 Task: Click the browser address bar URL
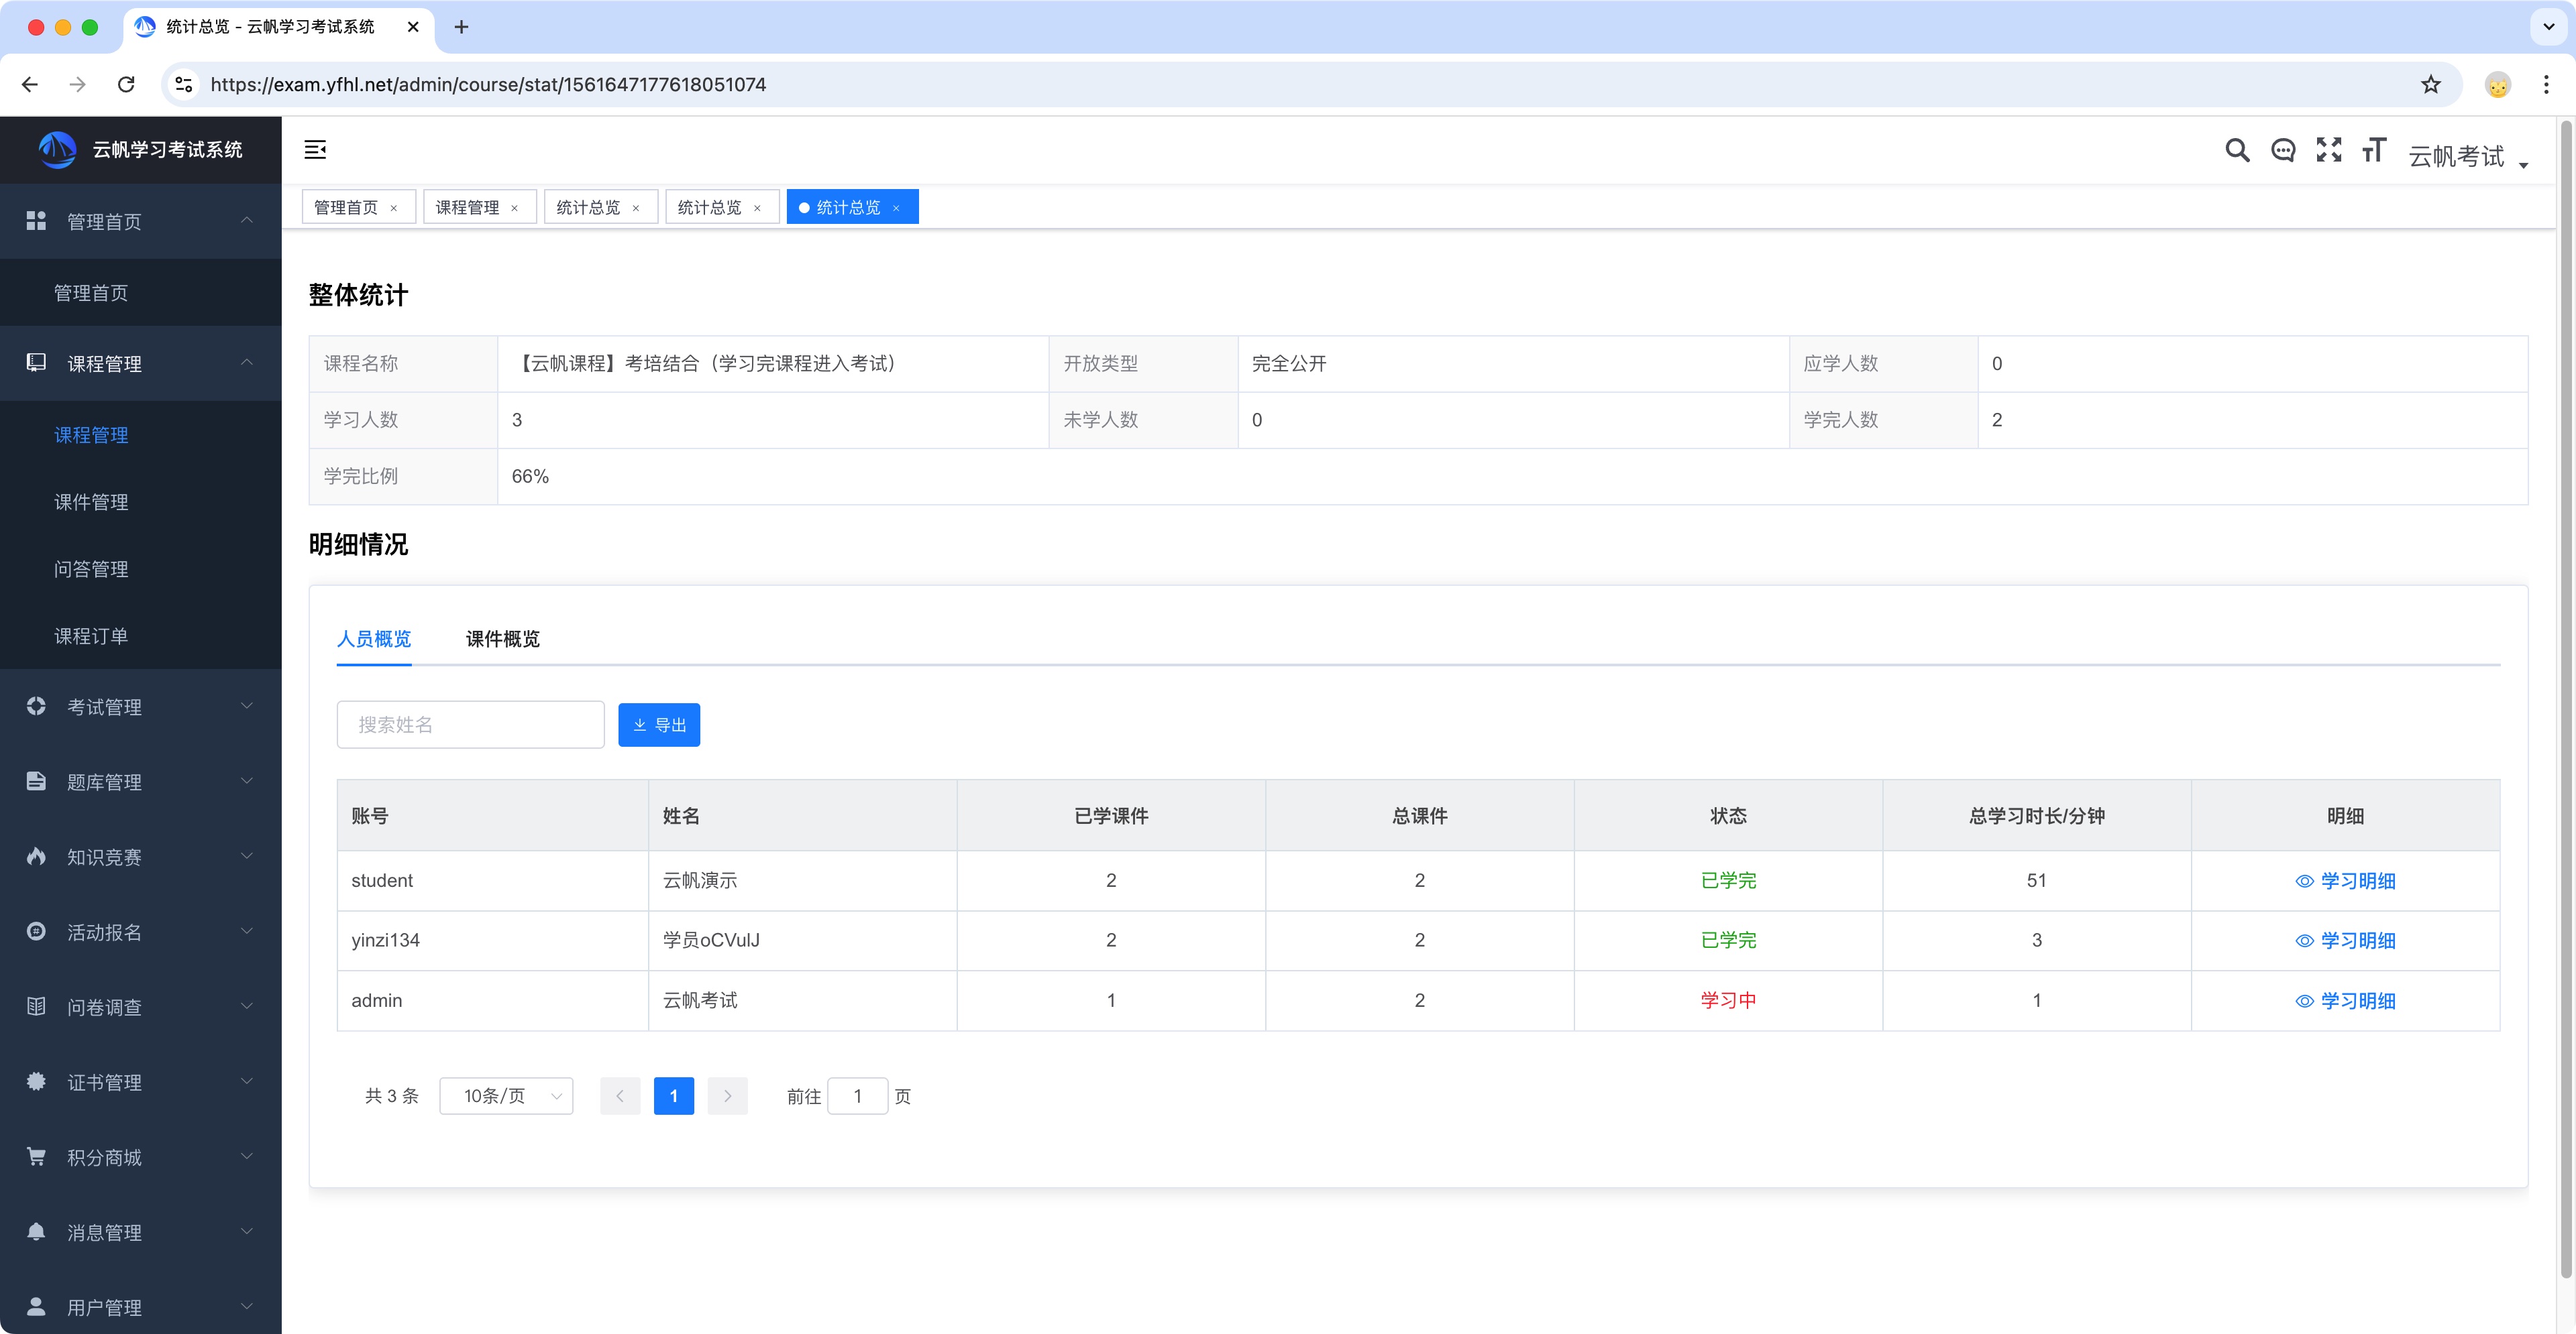(488, 85)
